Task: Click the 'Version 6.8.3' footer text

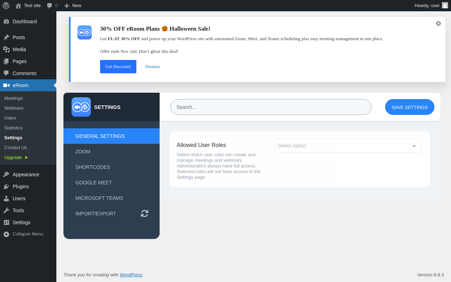Action: tap(431, 275)
